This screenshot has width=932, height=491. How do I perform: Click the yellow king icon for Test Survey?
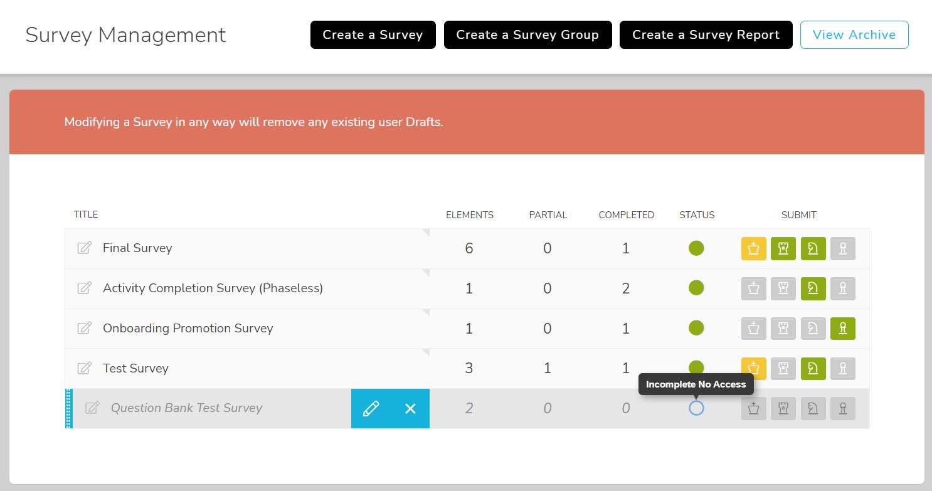point(754,369)
